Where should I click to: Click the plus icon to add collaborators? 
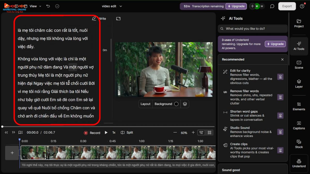(252, 6)
